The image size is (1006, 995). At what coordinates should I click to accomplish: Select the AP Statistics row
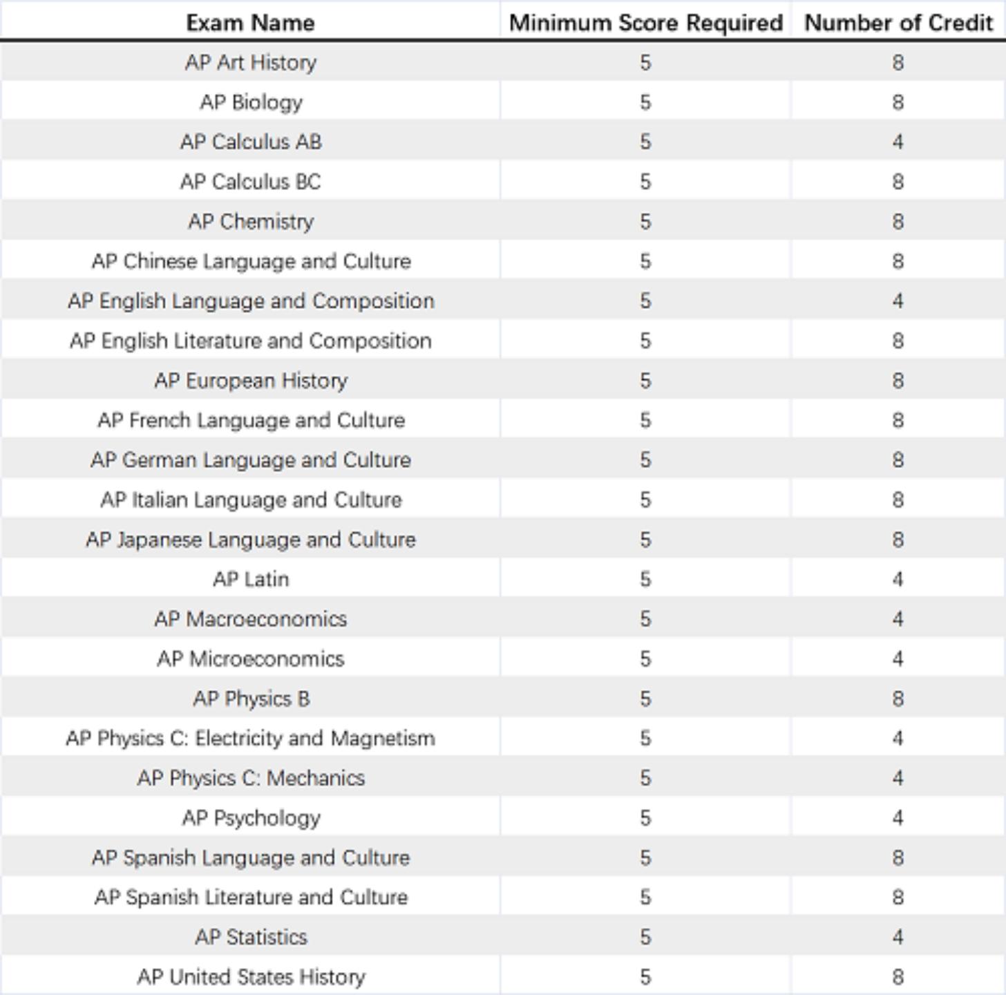[x=251, y=937]
